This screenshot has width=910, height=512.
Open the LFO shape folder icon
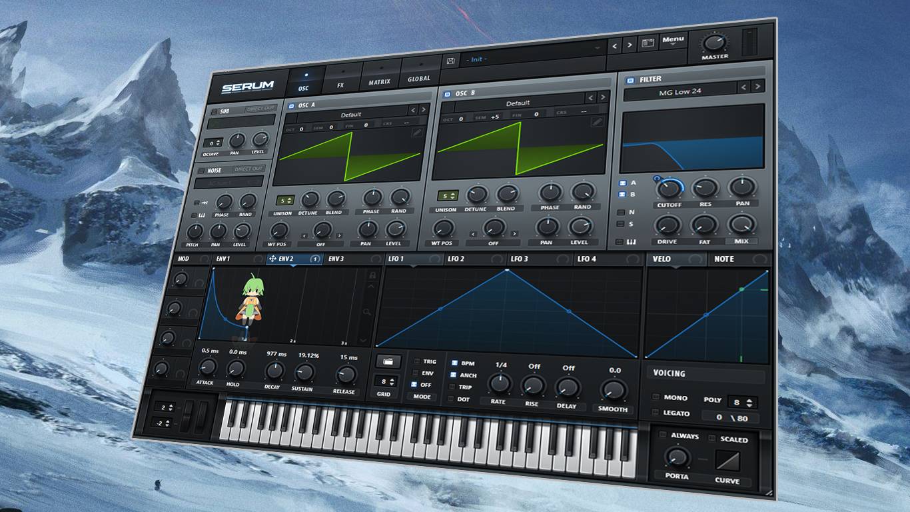388,361
